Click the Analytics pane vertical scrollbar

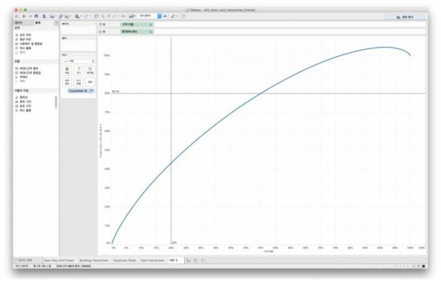(57, 103)
